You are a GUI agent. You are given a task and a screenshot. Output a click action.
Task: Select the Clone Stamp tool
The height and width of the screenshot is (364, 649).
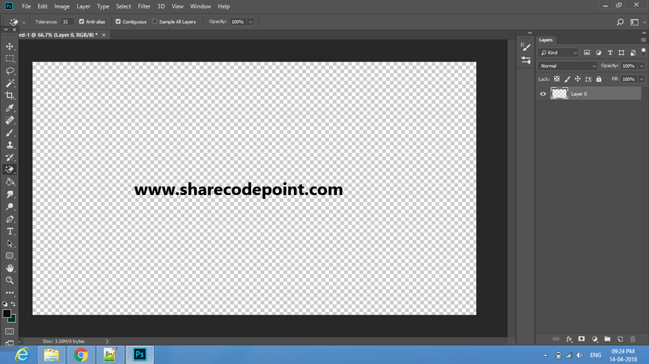pos(10,145)
